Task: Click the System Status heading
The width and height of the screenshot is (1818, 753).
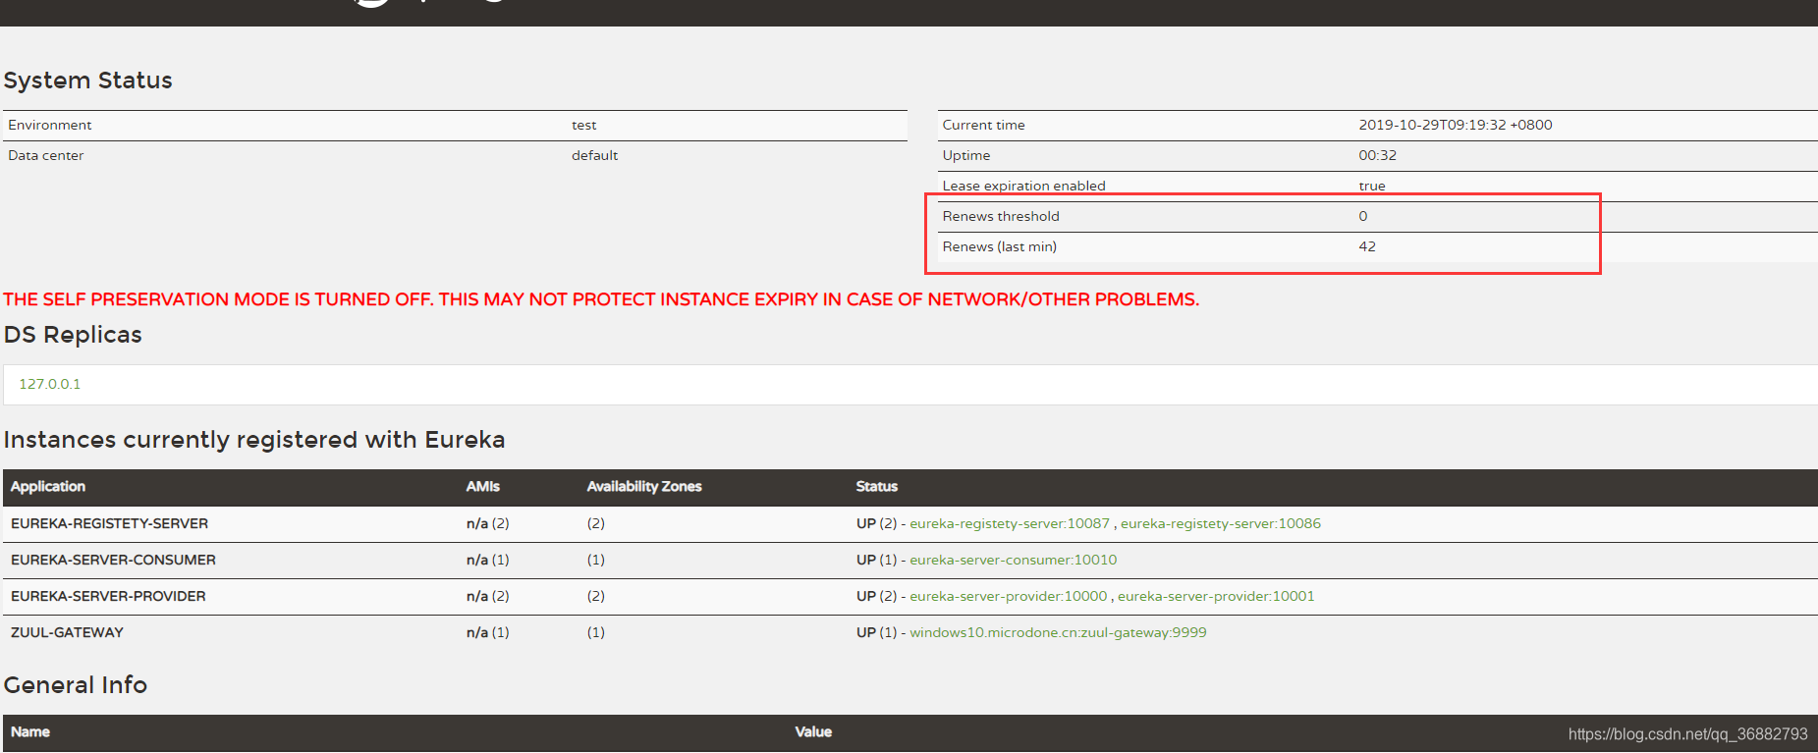Action: tap(88, 81)
